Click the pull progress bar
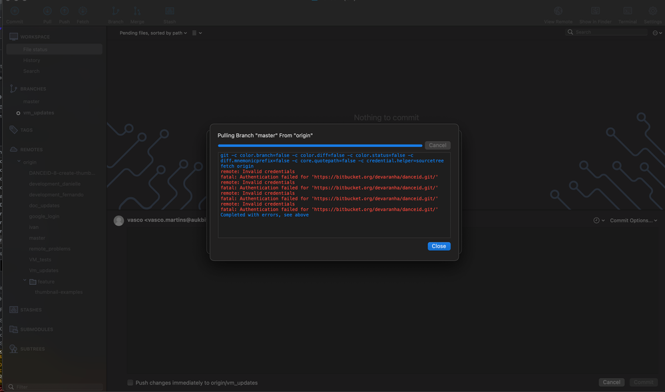Screen dimensions: 665x392 coord(320,146)
